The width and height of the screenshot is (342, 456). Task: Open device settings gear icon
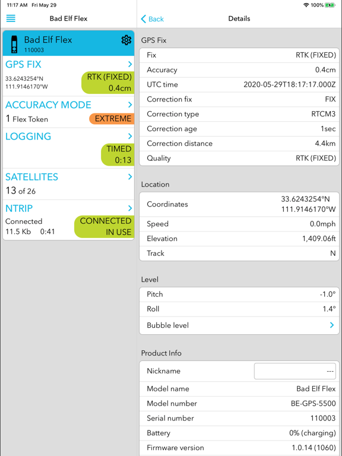pyautogui.click(x=126, y=40)
